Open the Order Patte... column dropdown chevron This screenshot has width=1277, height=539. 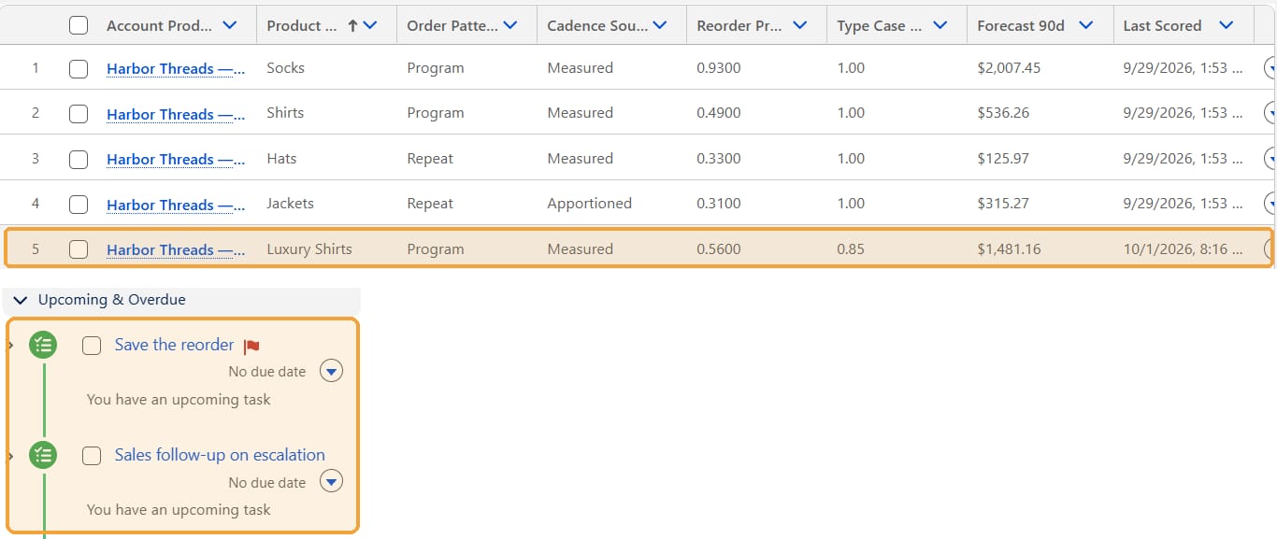click(510, 26)
